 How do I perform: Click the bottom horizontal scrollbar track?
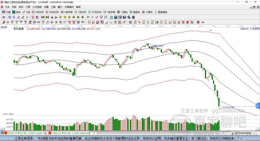159,133
